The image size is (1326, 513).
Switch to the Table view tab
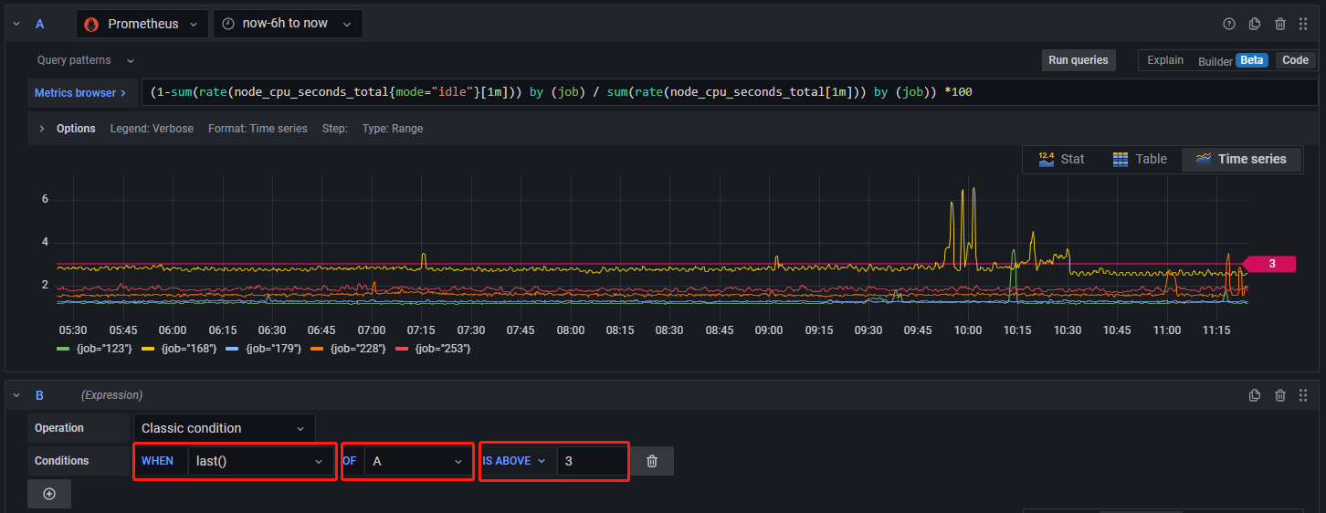pos(1140,159)
